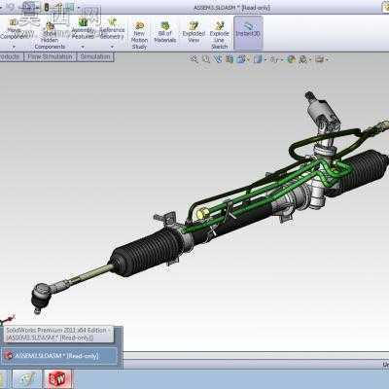The image size is (389, 389).
Task: Click the Edit Appearance icon
Action: 292,59
